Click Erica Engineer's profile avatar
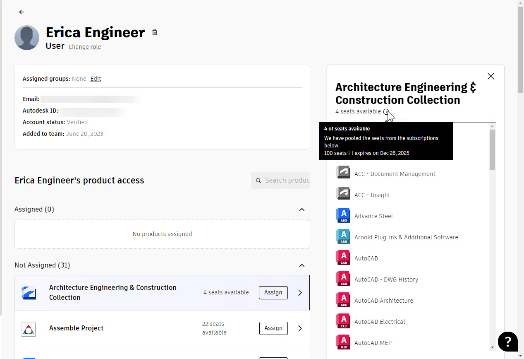 27,38
